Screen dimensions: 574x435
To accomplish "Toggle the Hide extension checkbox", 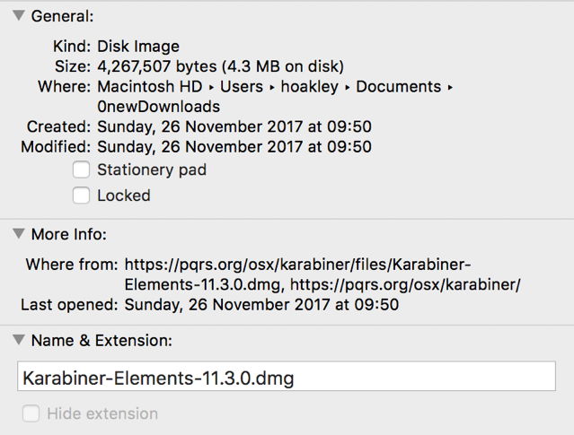I will click(x=31, y=413).
